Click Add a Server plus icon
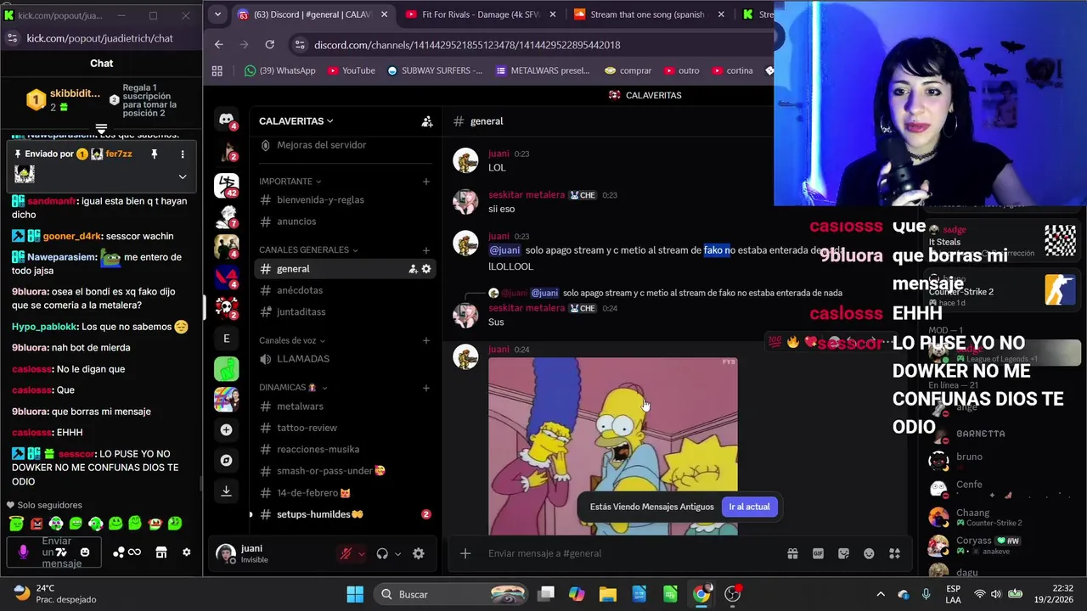Viewport: 1087px width, 611px height. [226, 429]
